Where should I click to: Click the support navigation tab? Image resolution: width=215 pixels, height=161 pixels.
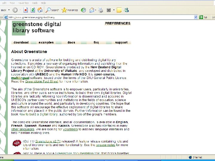pyautogui.click(x=121, y=42)
